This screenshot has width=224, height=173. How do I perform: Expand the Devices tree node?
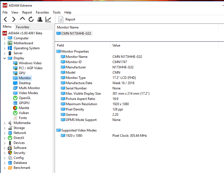(x=4, y=143)
